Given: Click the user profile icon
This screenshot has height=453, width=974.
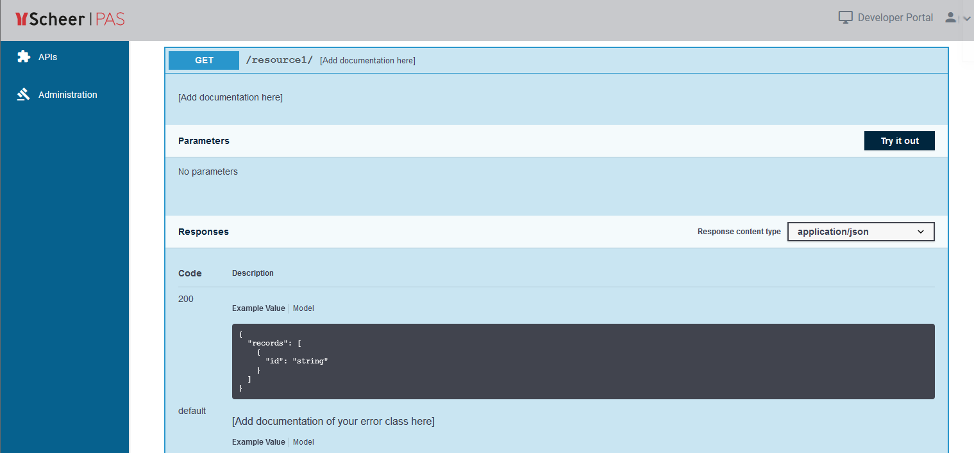Looking at the screenshot, I should [950, 17].
